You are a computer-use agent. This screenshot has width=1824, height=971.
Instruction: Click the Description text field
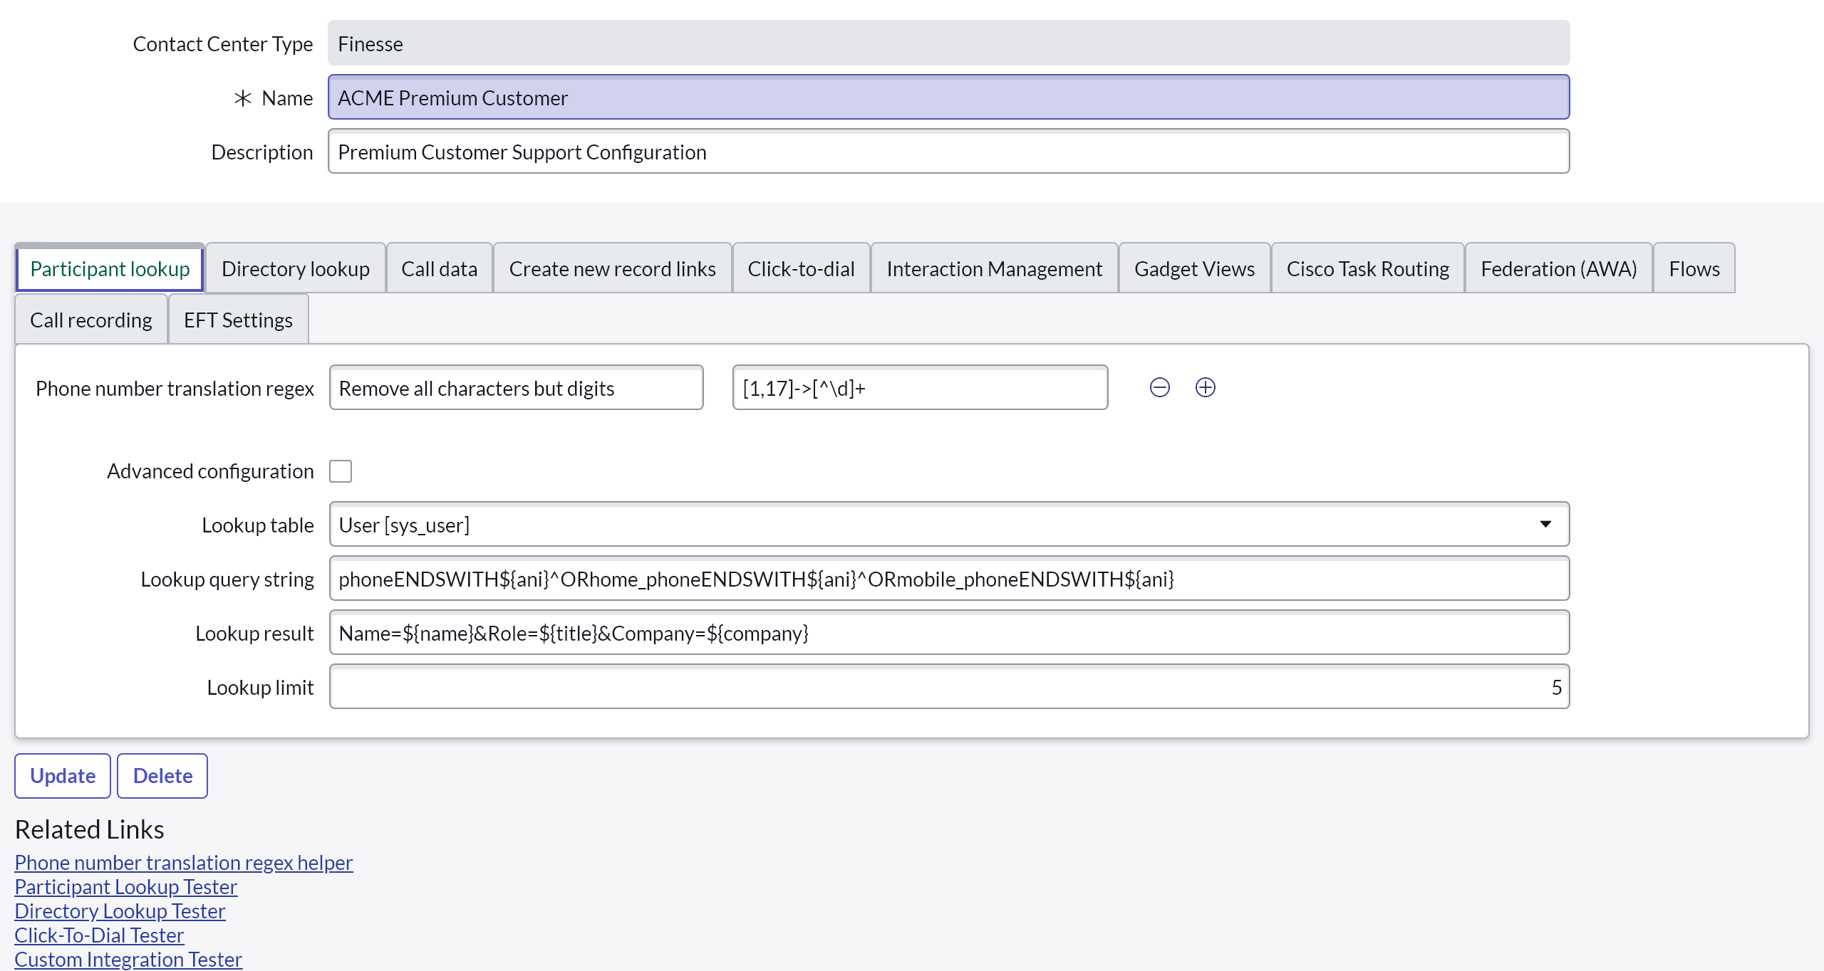point(948,152)
